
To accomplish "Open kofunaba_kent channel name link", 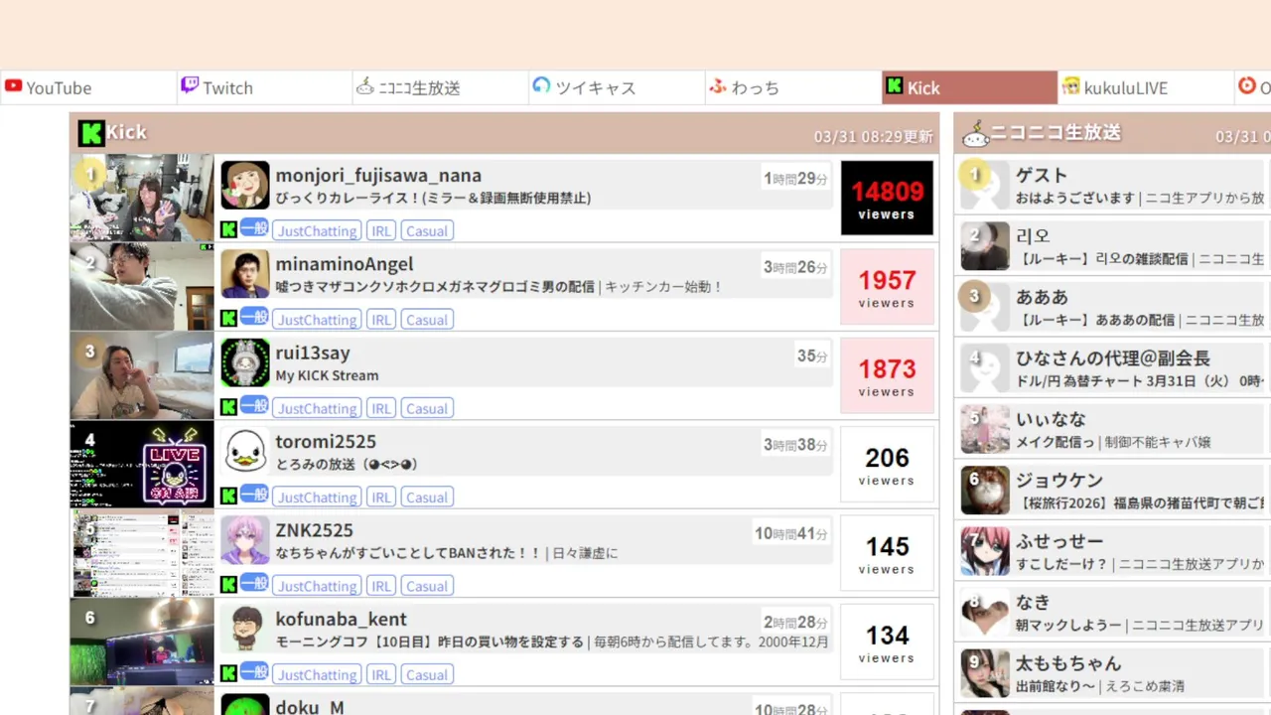I will tap(342, 619).
